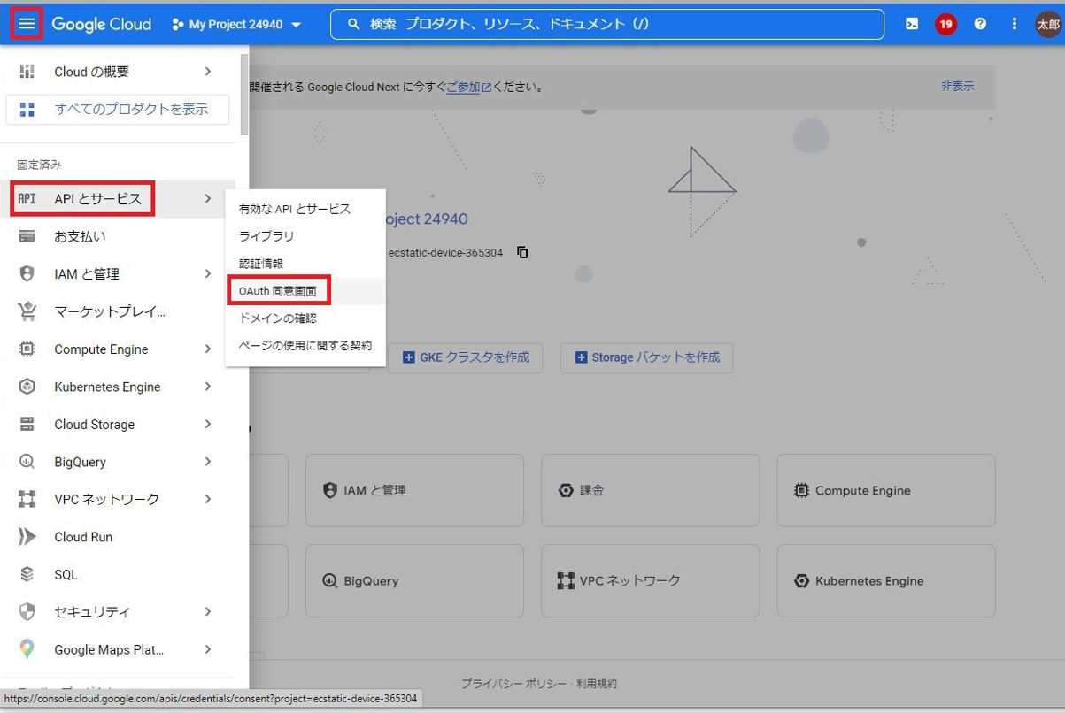Click GKE クラスタを作成 button
Screen dimensions: 1065x713
click(x=465, y=357)
